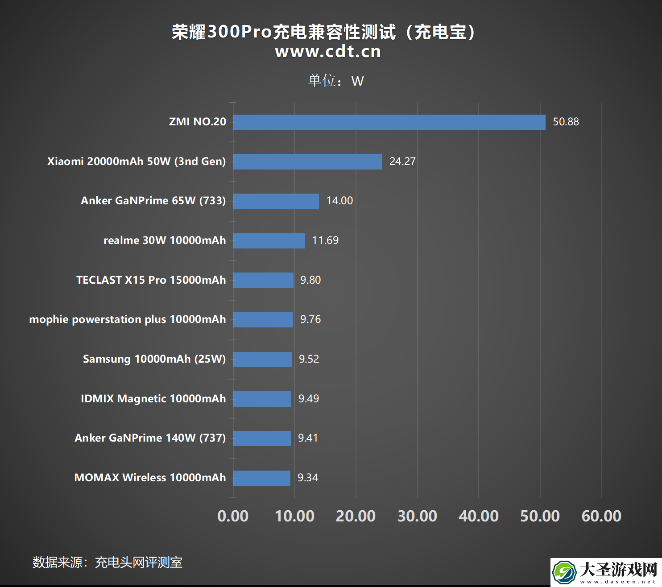Click the 9.80 data value

[311, 280]
